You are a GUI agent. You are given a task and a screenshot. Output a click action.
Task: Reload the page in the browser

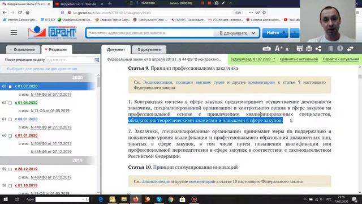(20, 12)
